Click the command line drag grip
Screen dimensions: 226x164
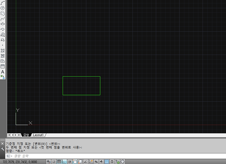tap(2, 140)
